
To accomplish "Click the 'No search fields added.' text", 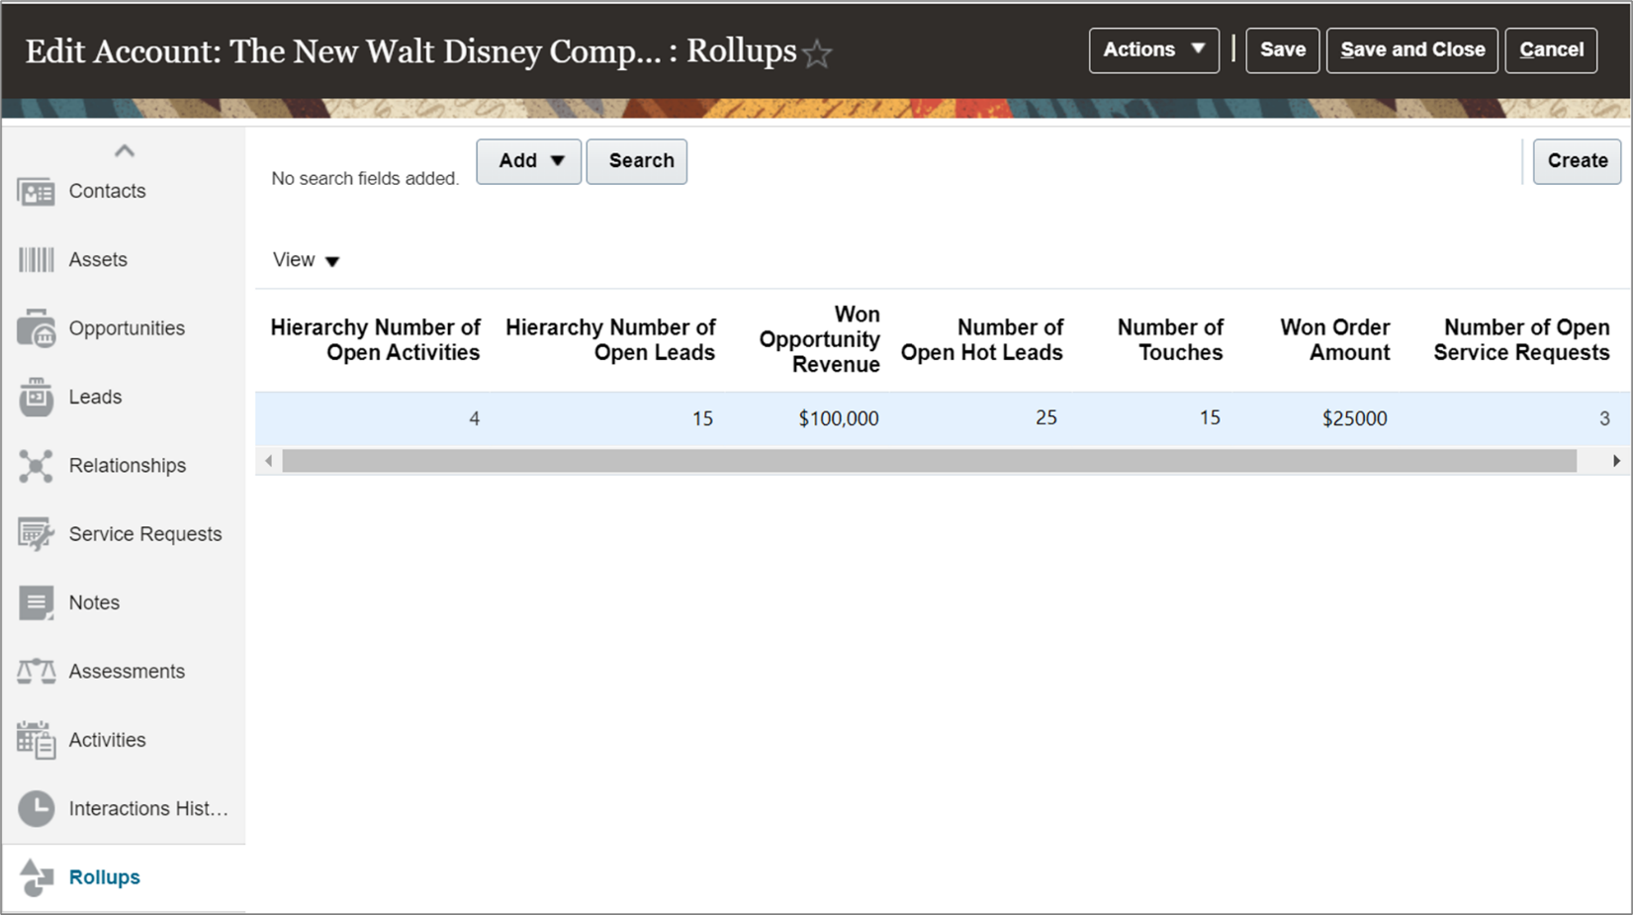I will pos(365,179).
